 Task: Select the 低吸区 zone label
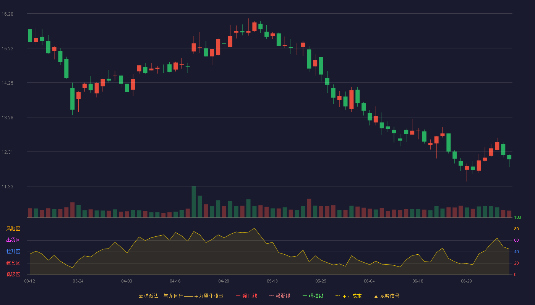(13, 274)
